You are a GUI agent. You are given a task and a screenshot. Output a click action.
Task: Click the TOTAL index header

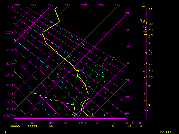[51, 123]
